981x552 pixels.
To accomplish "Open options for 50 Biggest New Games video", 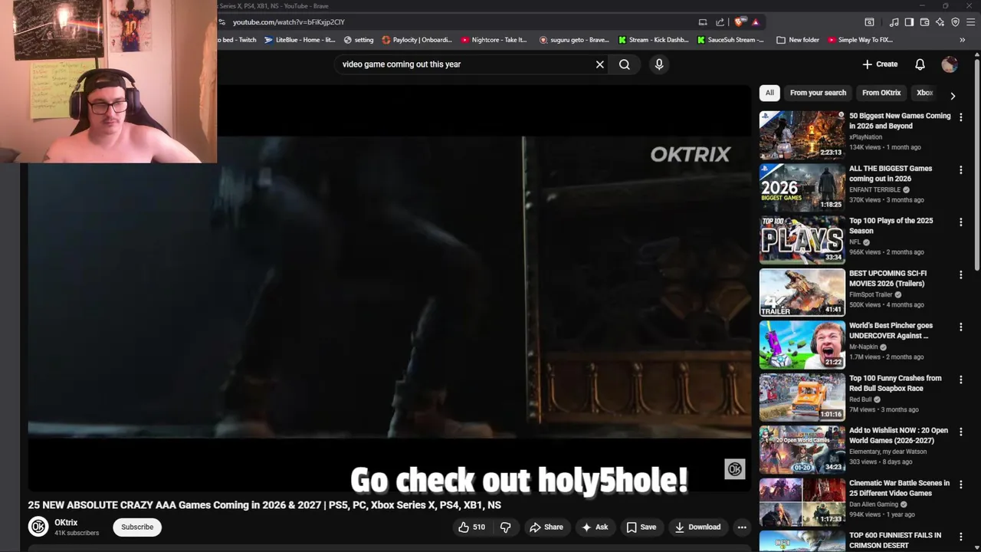I will [x=960, y=117].
